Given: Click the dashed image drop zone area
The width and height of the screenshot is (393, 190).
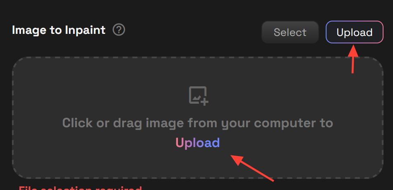Looking at the screenshot, I should tap(198, 118).
